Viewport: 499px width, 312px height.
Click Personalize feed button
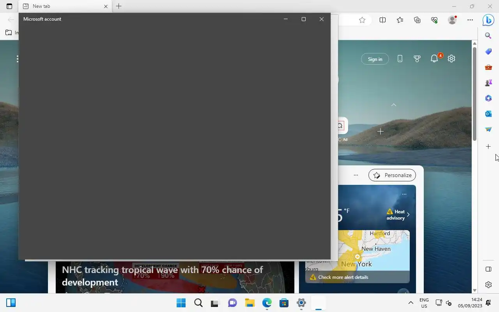click(x=392, y=175)
